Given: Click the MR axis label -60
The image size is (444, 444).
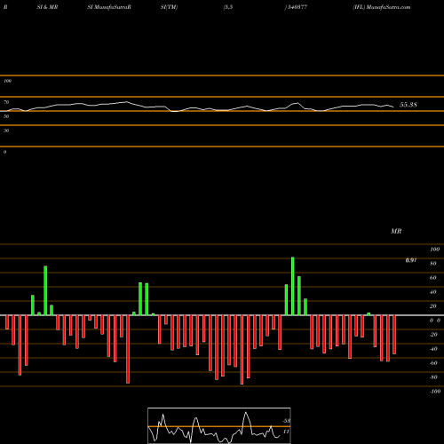Looking at the screenshot, I should (433, 363).
